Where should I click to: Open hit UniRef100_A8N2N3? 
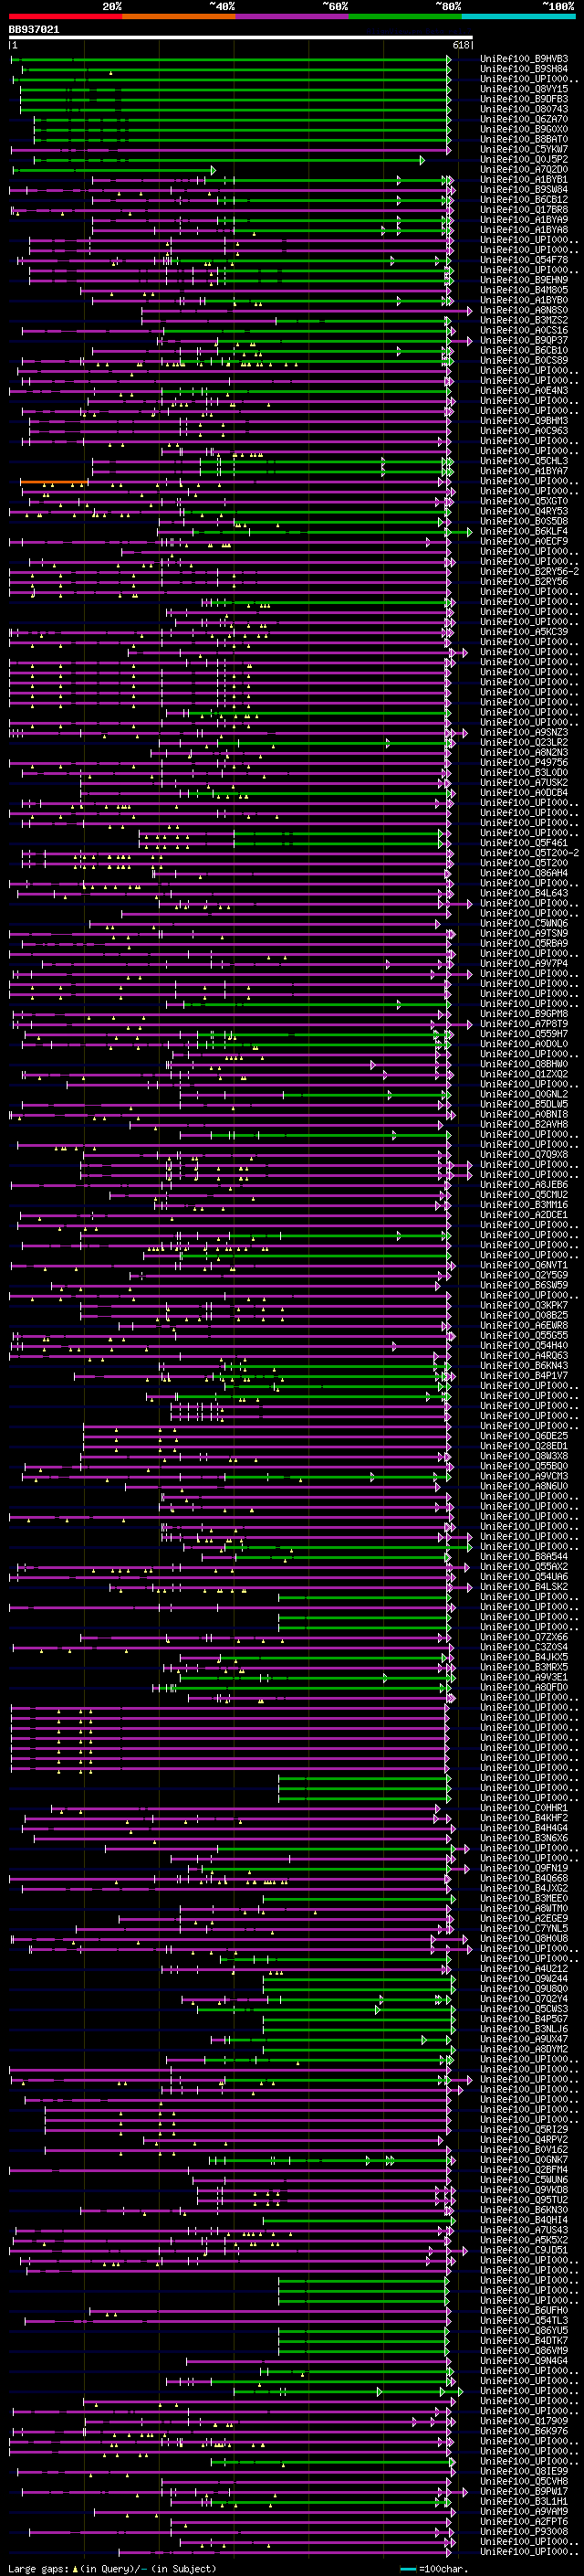[x=524, y=753]
